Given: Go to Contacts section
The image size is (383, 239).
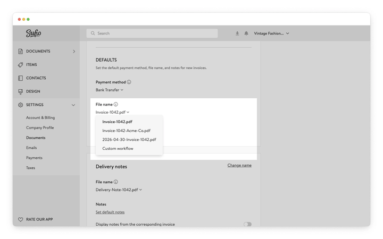Looking at the screenshot, I should pos(36,78).
